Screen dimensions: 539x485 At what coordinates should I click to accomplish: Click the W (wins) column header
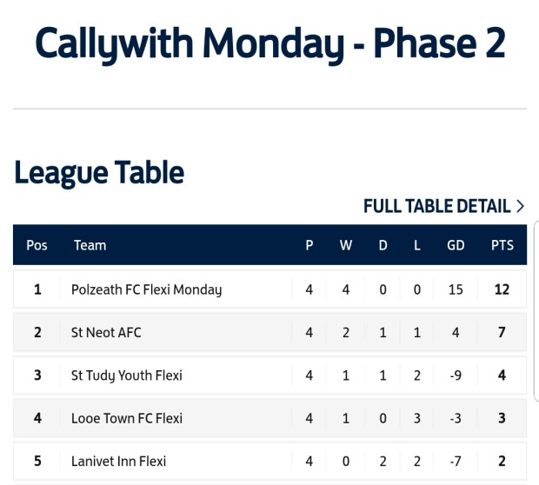(345, 245)
